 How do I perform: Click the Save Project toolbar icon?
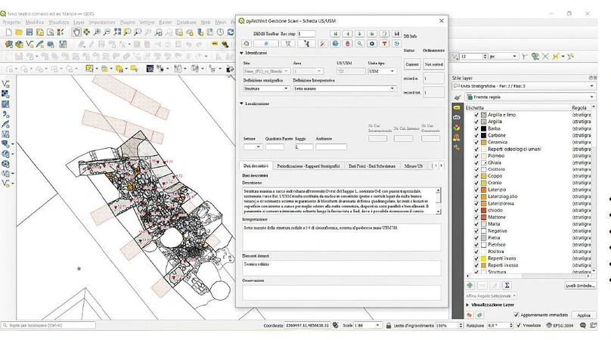coord(28,33)
